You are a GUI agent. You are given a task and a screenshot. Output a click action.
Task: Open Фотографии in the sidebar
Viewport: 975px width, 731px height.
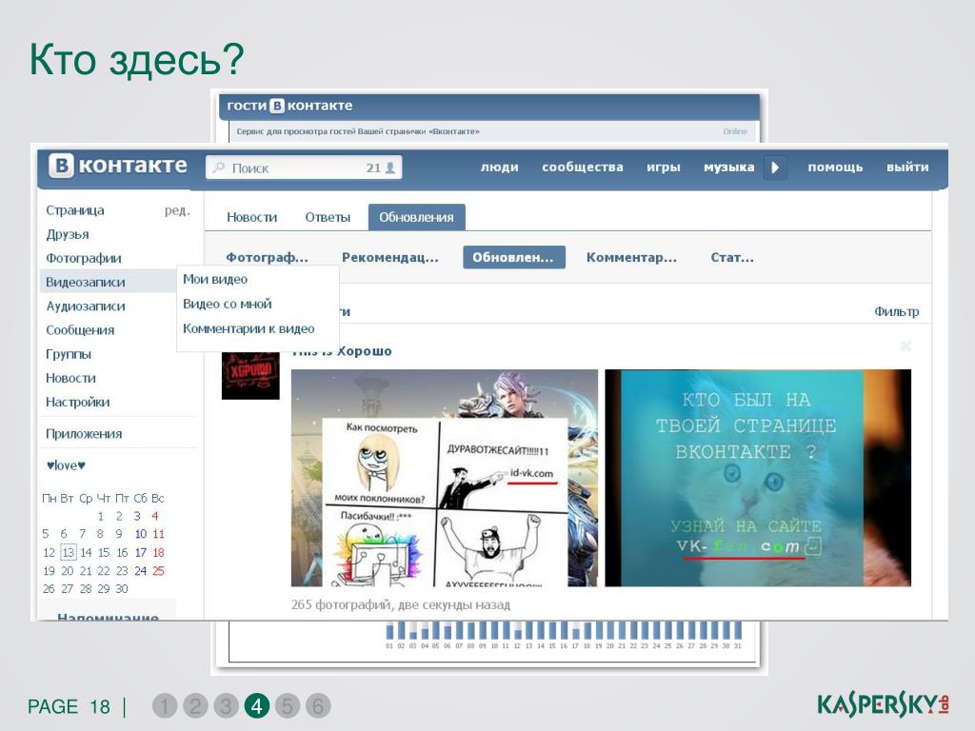(x=84, y=258)
